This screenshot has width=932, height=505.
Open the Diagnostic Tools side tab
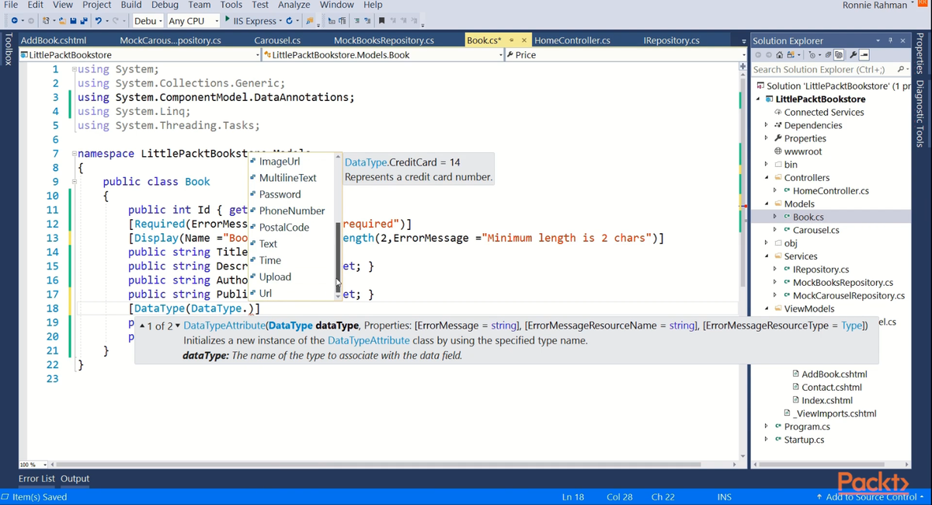920,113
